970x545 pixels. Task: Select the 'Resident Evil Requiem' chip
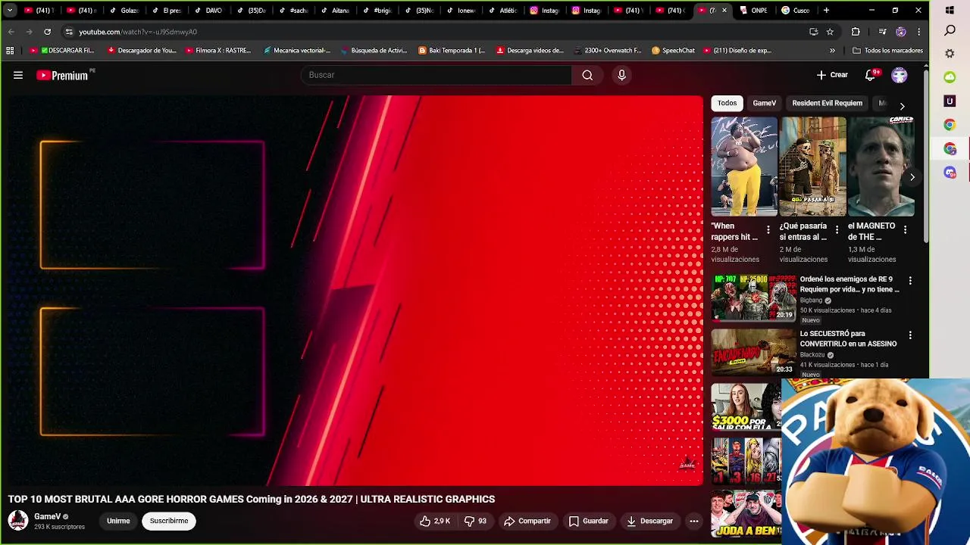tap(827, 103)
